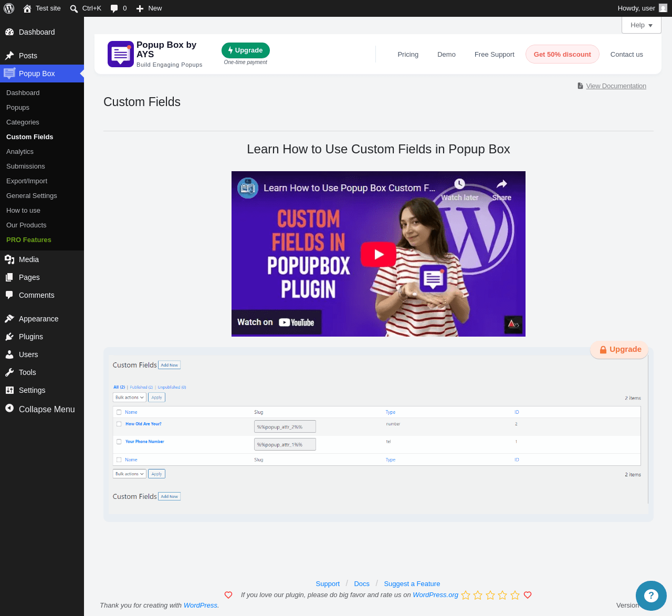Open the top Bulk actions dropdown
The image size is (672, 616).
point(130,398)
